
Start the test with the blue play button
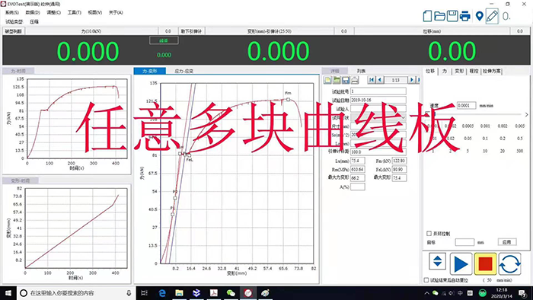(461, 263)
